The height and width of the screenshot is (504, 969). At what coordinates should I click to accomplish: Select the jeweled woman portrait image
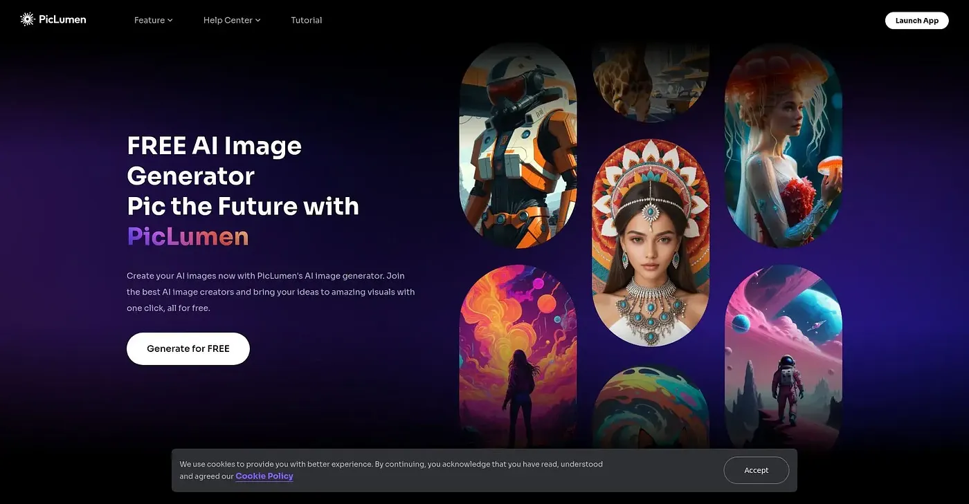click(x=651, y=243)
